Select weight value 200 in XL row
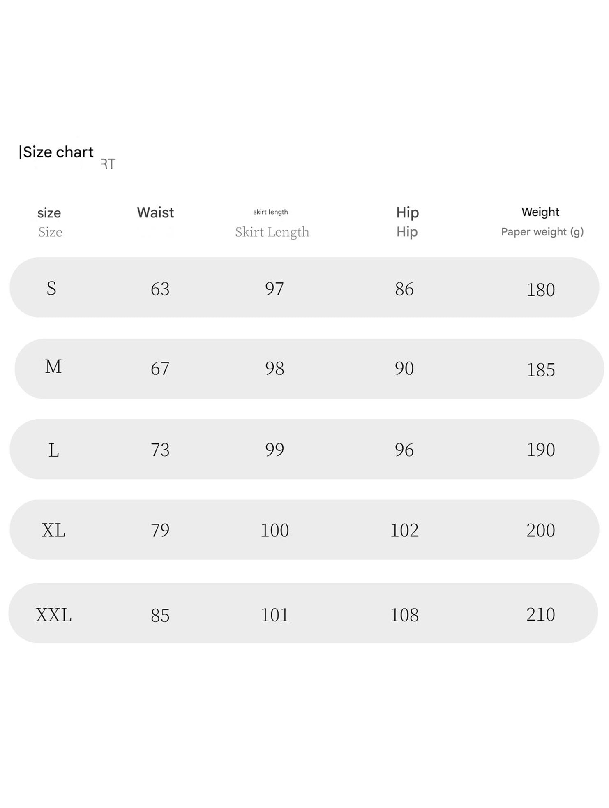 coord(541,530)
